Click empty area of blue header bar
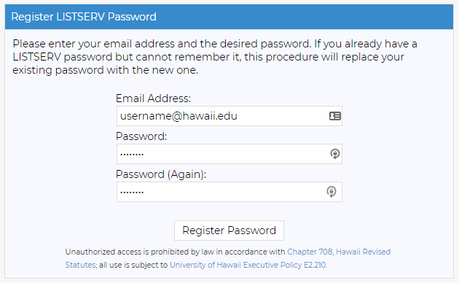459x283 pixels. click(305, 17)
